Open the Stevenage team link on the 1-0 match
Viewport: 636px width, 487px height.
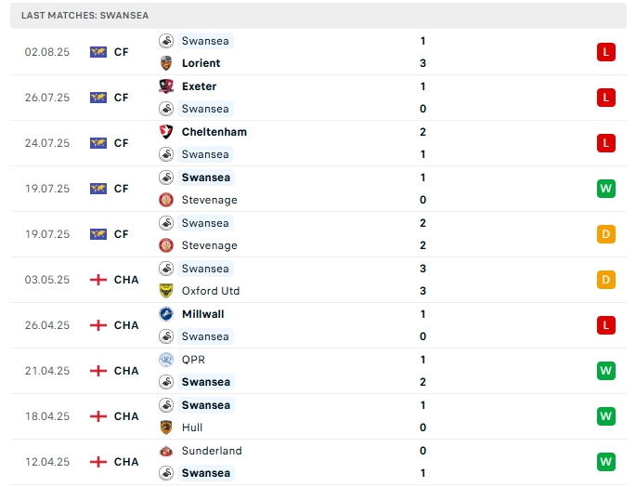pyautogui.click(x=209, y=200)
